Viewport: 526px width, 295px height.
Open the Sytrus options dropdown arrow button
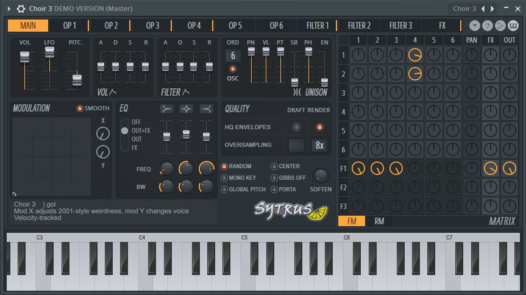pyautogui.click(x=474, y=26)
